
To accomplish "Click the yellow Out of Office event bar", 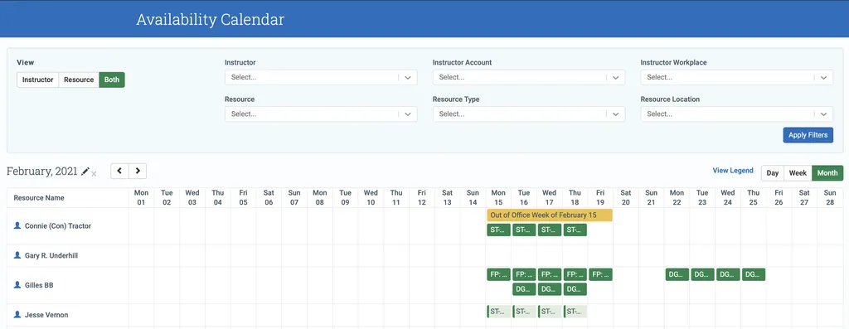I will point(550,215).
